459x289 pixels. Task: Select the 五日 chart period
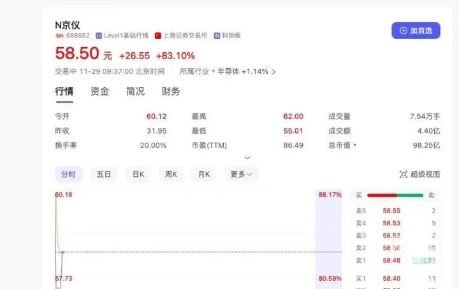[104, 174]
